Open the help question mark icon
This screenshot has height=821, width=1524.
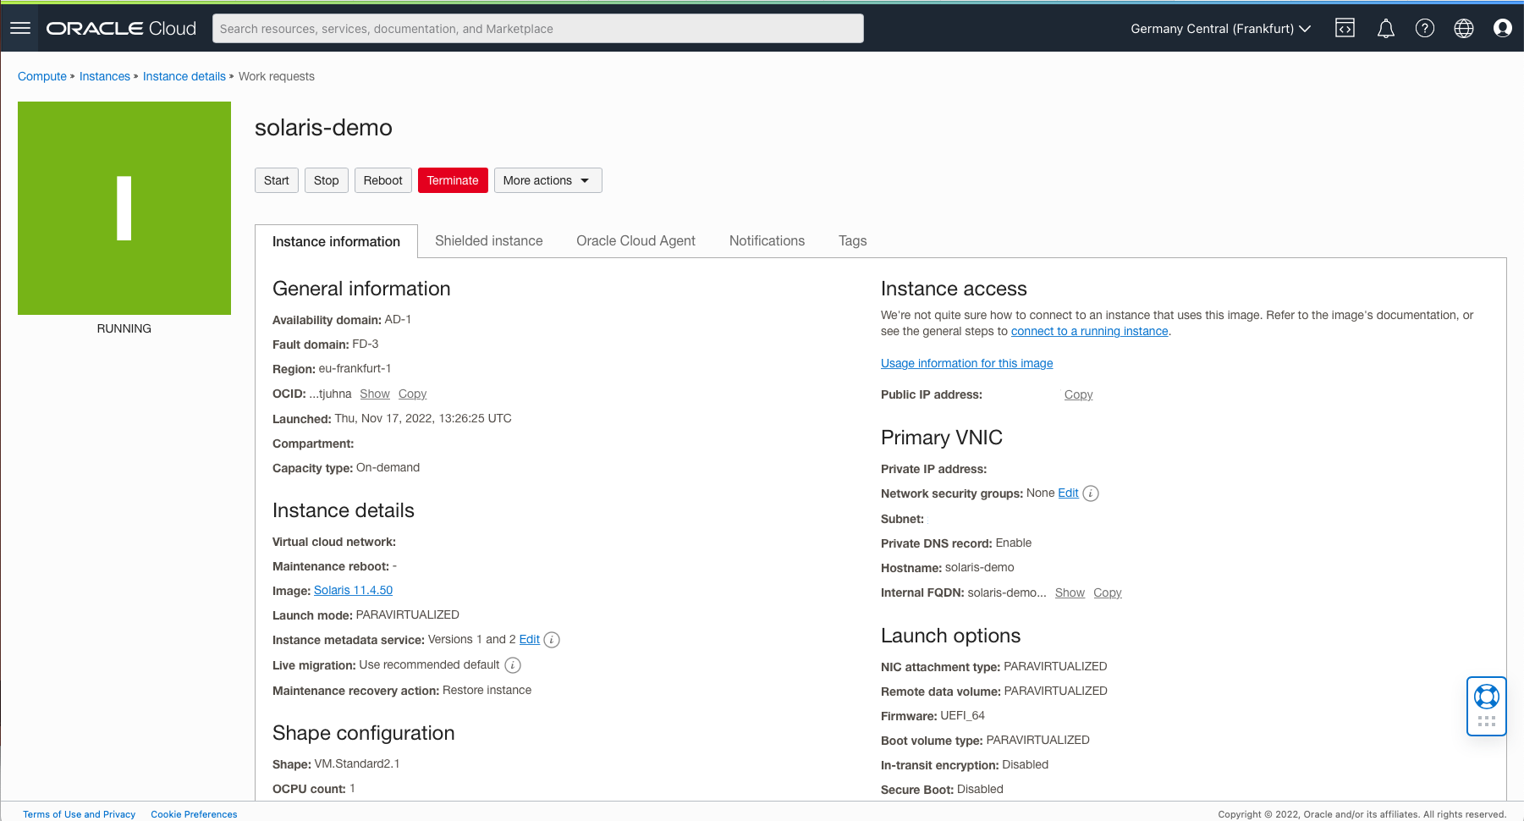(x=1425, y=28)
